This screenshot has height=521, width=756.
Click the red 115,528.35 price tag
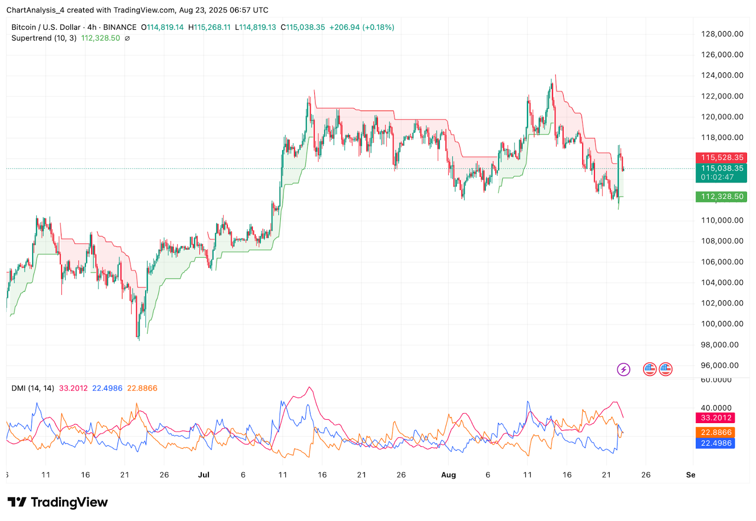[x=721, y=157]
